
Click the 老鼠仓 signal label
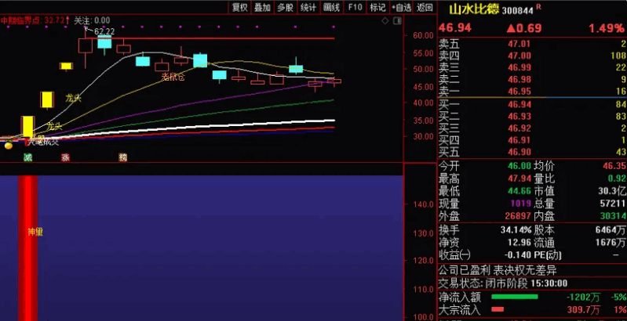click(x=173, y=78)
